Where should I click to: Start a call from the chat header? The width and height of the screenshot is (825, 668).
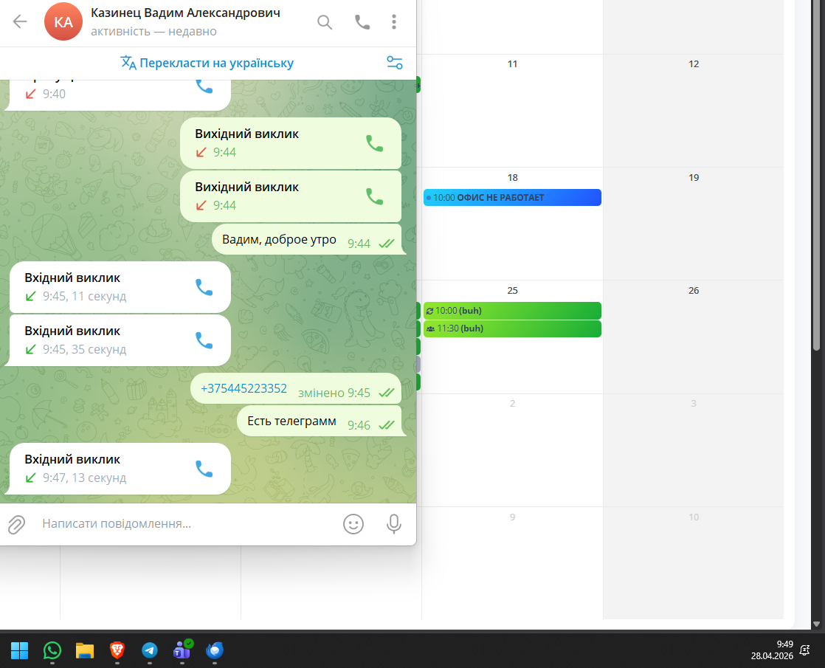362,22
